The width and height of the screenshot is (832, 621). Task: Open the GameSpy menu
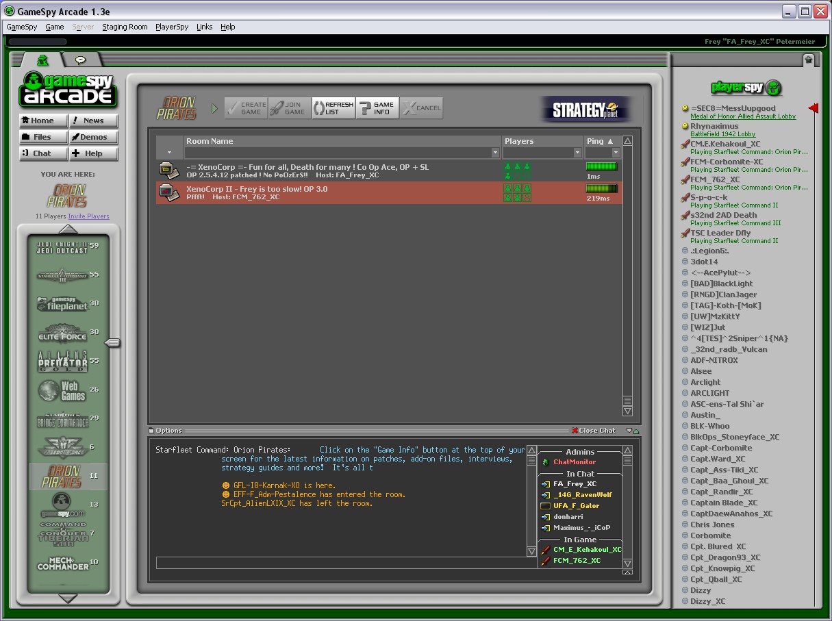22,27
